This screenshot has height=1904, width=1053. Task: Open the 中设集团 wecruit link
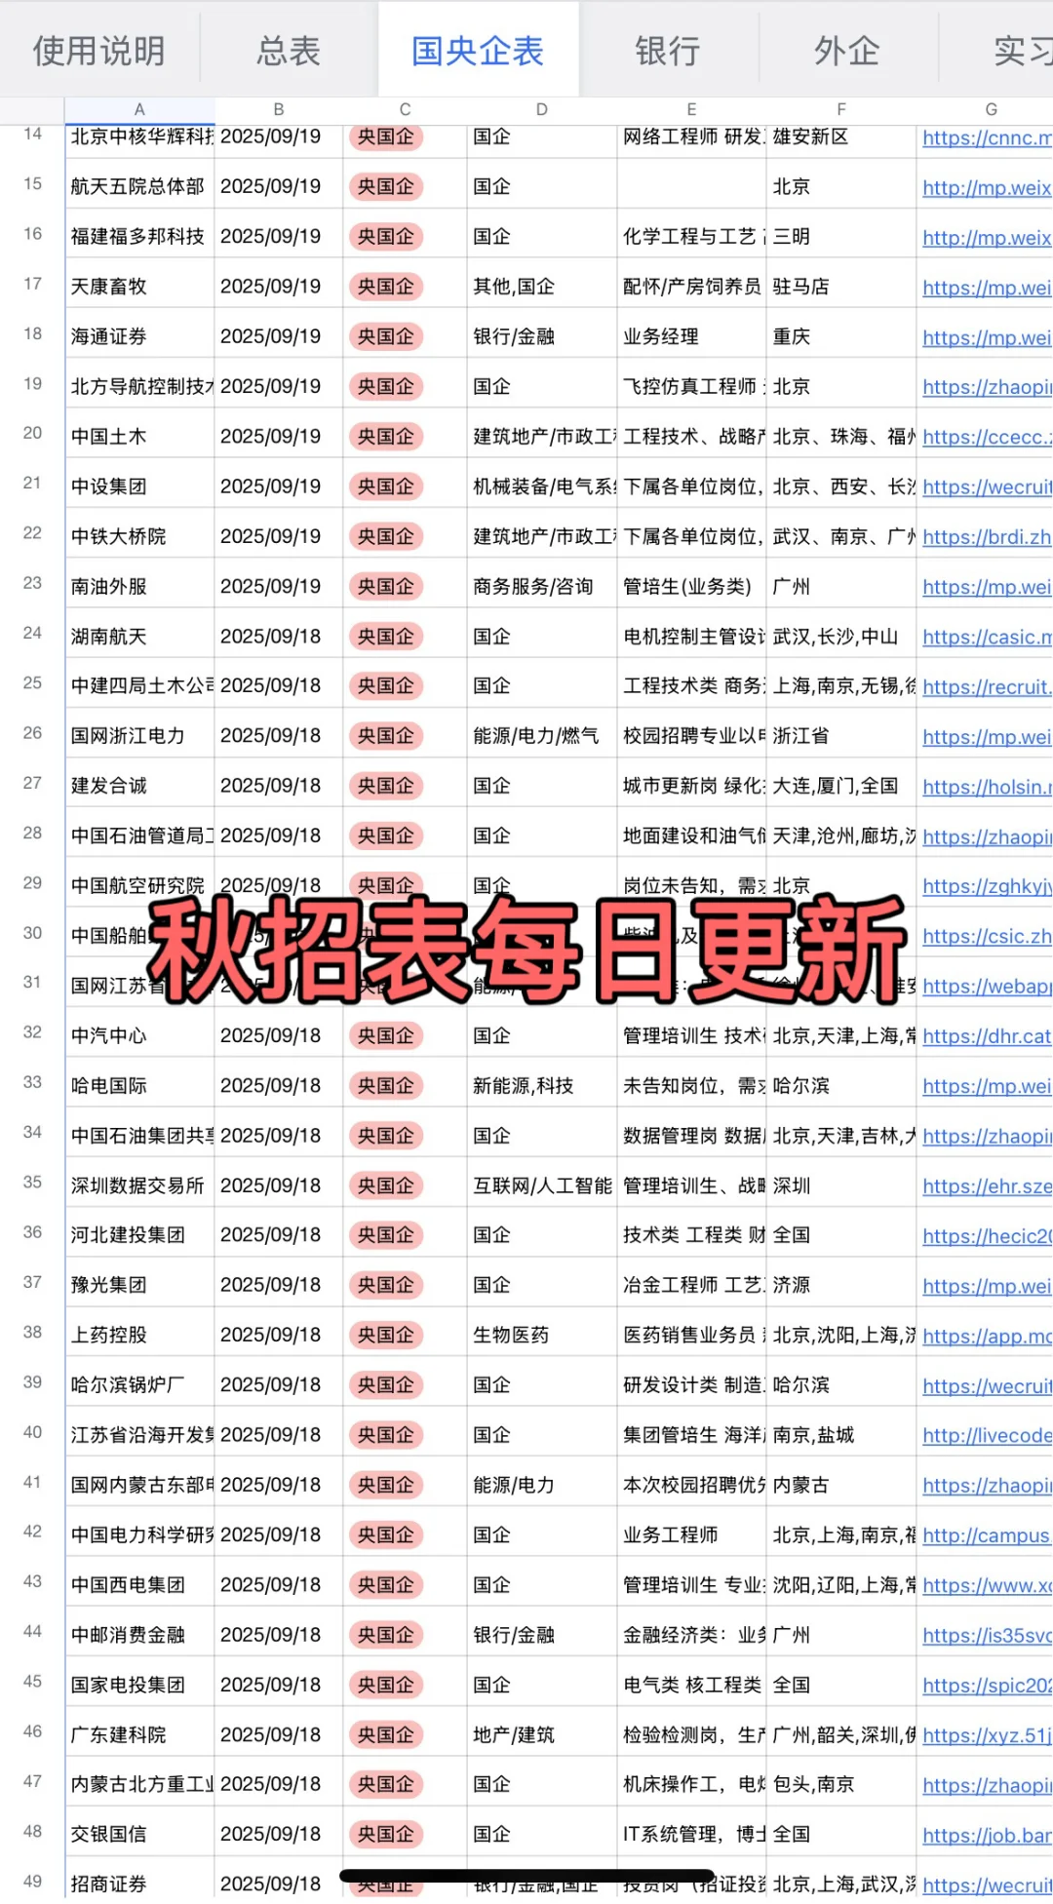point(987,487)
